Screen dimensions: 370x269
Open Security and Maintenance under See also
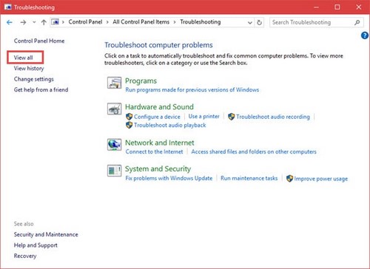tap(46, 234)
